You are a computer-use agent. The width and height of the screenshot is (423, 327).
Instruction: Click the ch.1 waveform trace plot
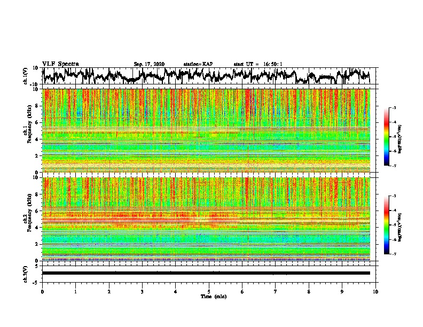pyautogui.click(x=206, y=76)
